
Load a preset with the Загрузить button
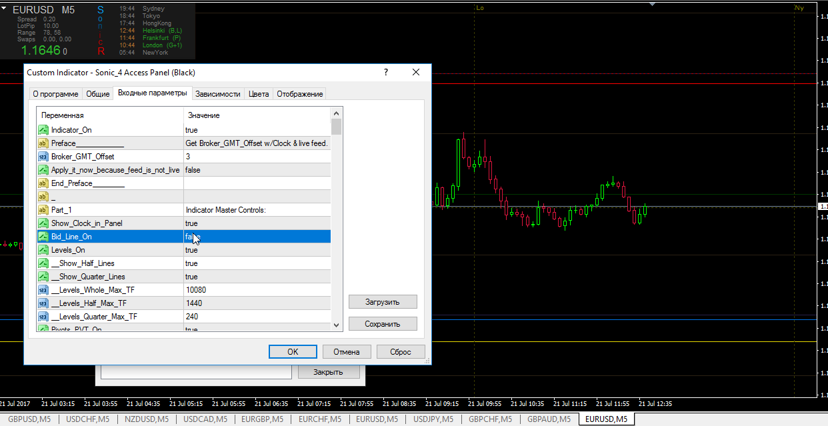pos(383,302)
